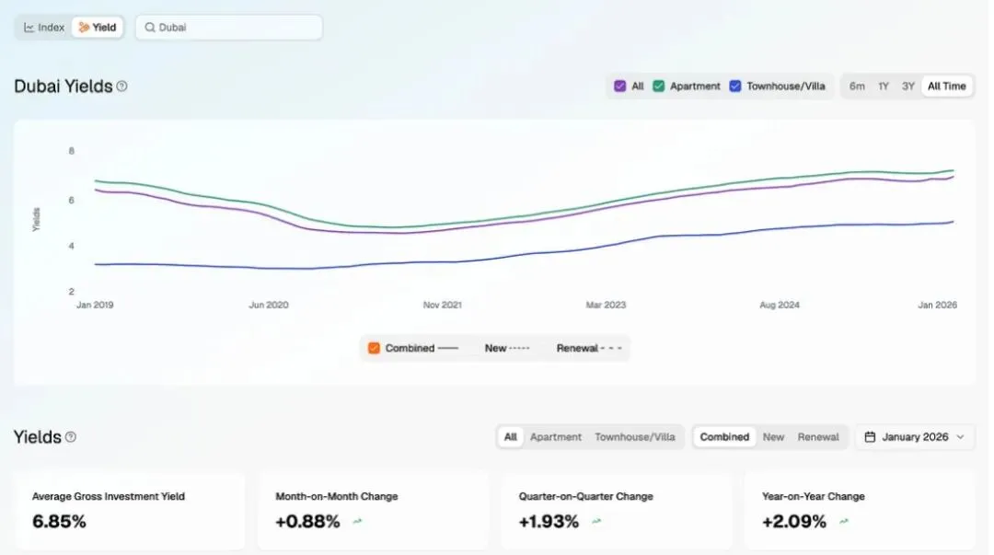The height and width of the screenshot is (555, 994).
Task: Select the All Time range
Action: tap(946, 87)
